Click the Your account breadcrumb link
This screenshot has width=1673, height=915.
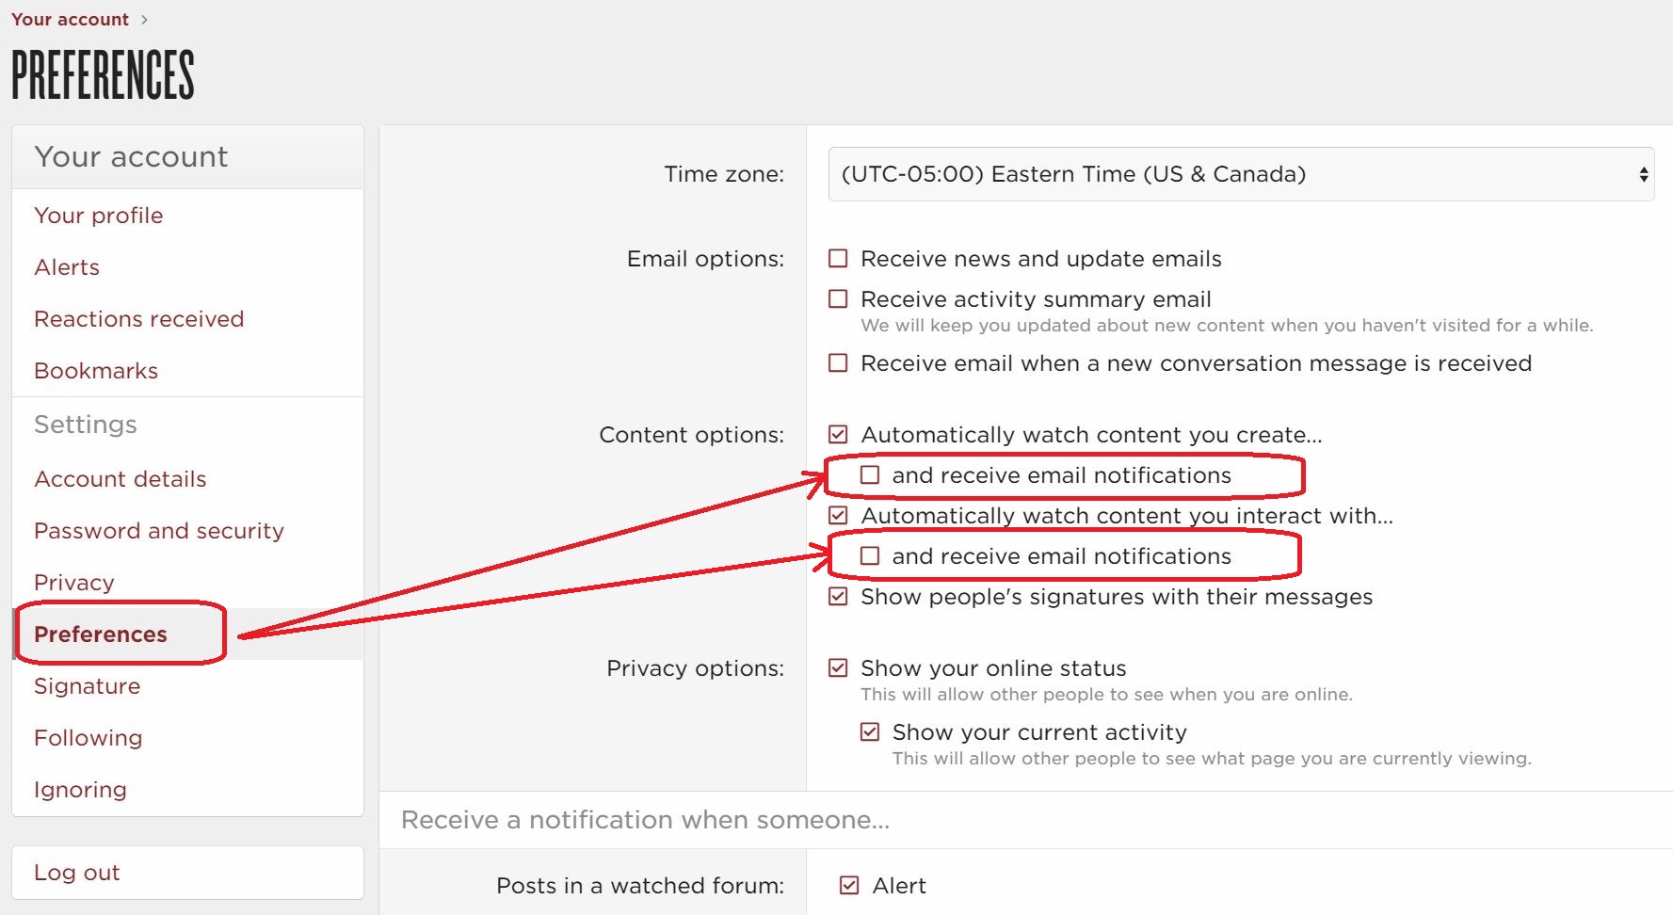click(x=70, y=19)
